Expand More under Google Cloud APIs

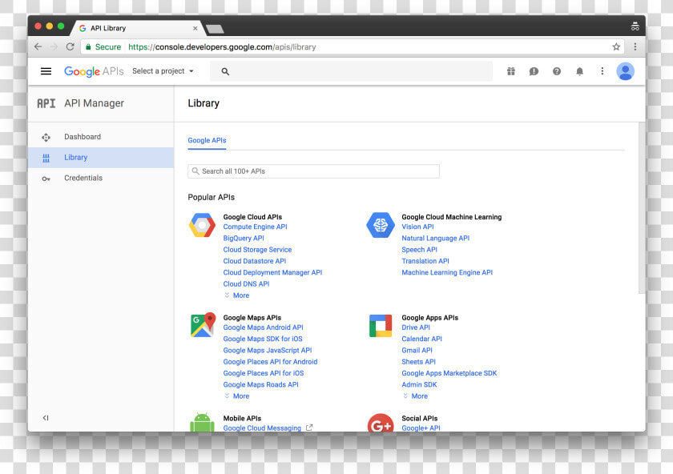pos(236,295)
